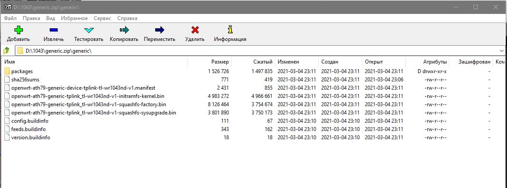Expand the address bar path dropdown

coord(501,51)
